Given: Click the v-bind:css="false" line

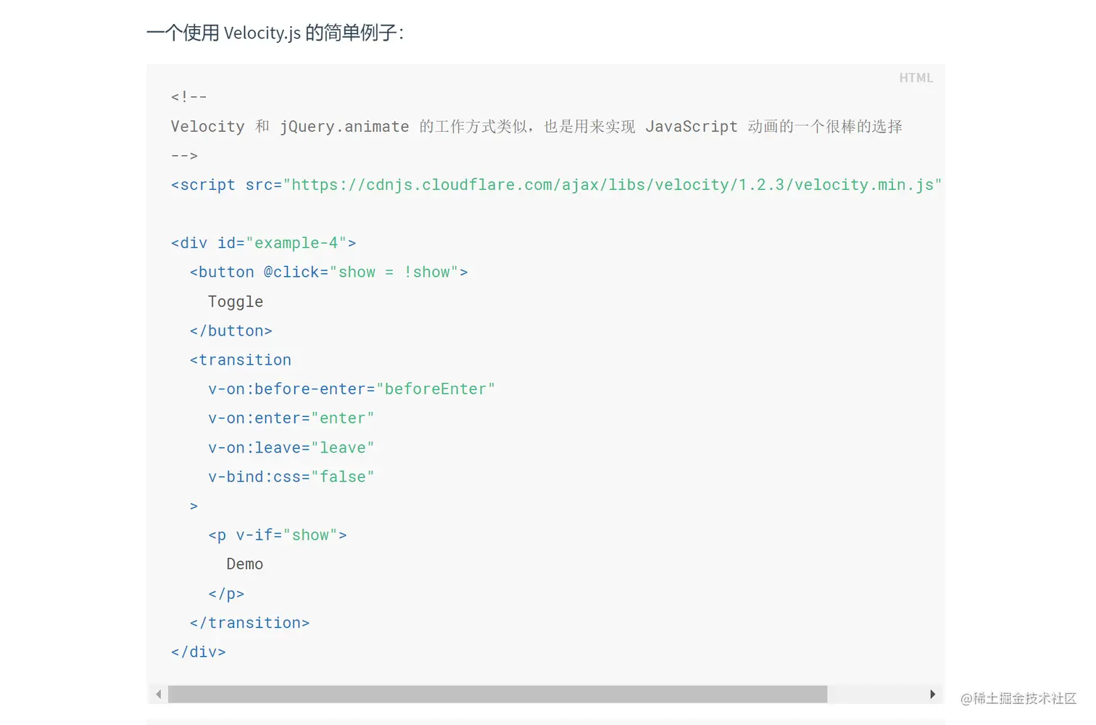Looking at the screenshot, I should point(291,477).
